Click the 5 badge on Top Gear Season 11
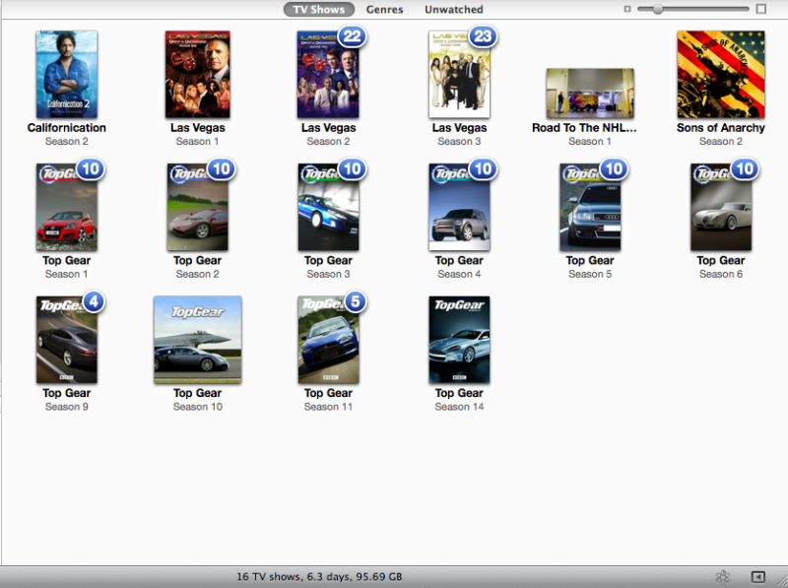788x588 pixels. [x=356, y=301]
